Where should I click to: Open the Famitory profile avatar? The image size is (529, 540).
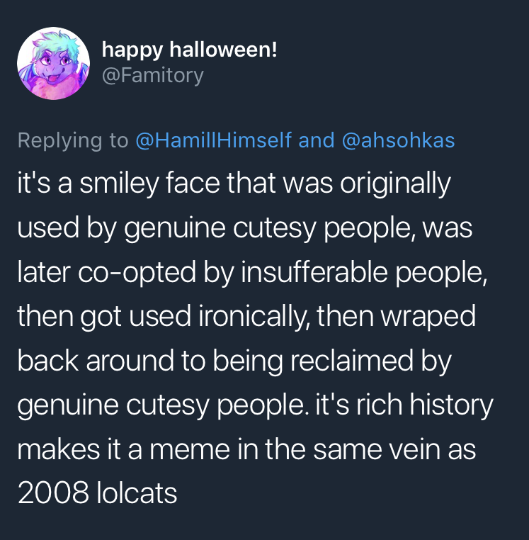tap(53, 63)
